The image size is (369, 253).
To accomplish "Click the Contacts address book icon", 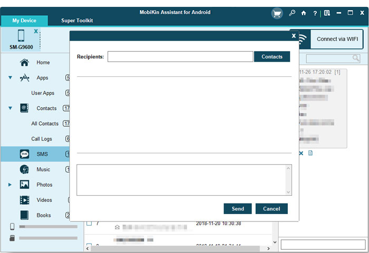I will pos(24,108).
